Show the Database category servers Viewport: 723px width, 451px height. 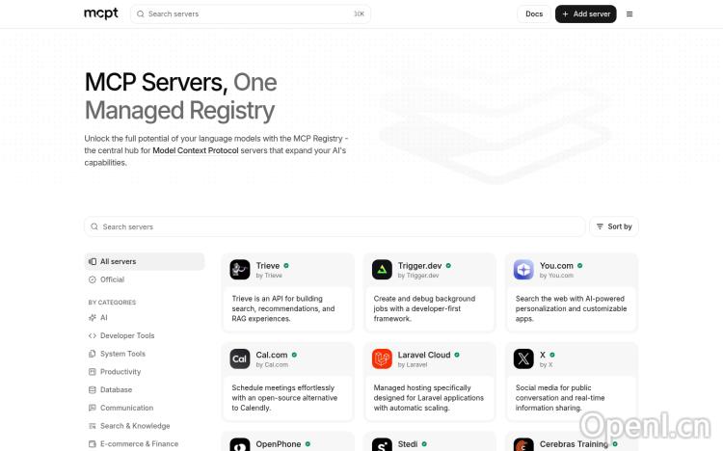(116, 389)
